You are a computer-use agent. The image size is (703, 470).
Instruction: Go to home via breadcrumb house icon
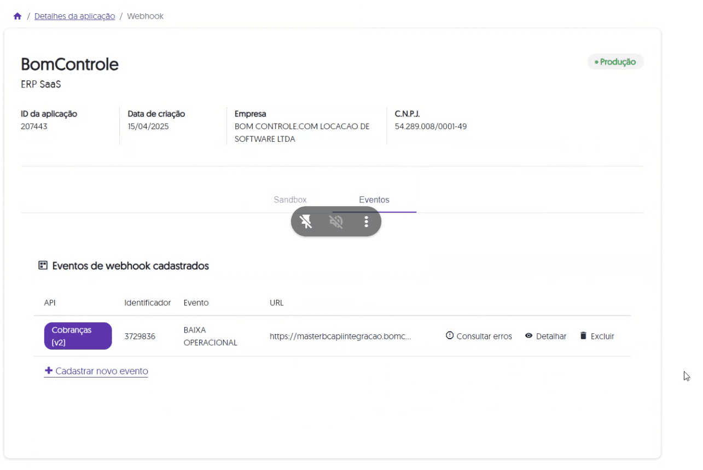pyautogui.click(x=18, y=16)
